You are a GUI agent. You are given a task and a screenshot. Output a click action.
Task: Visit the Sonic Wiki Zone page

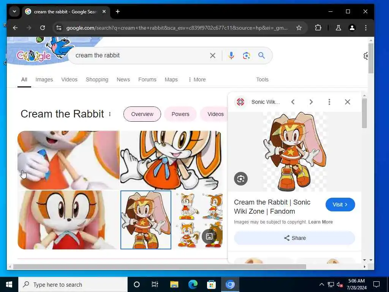coord(340,205)
